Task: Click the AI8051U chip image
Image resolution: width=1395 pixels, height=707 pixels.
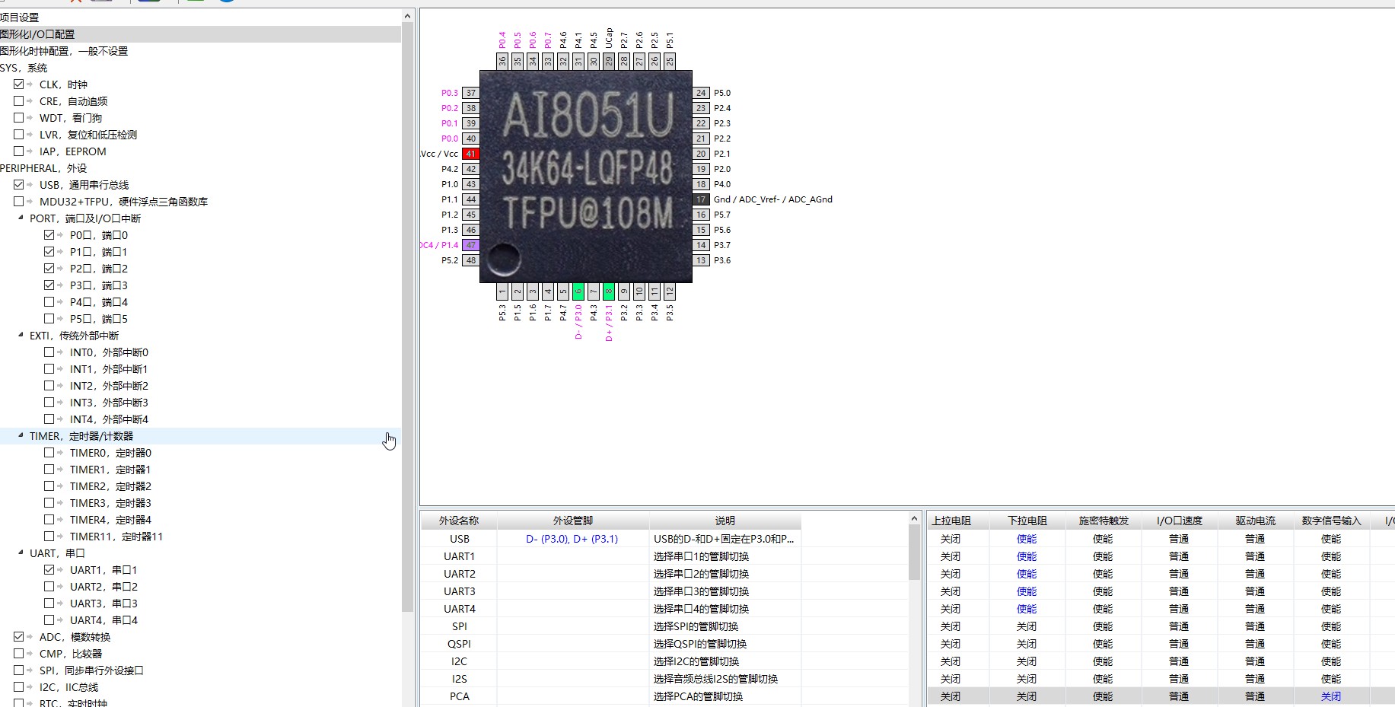Action: (x=586, y=177)
